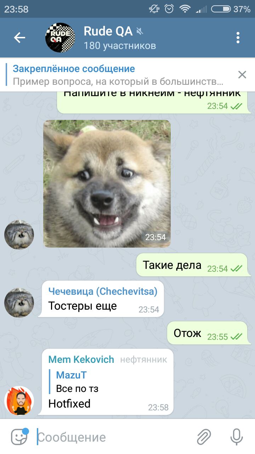The width and height of the screenshot is (255, 454).
Task: Open the sticker and emoji panel
Action: pyautogui.click(x=19, y=437)
